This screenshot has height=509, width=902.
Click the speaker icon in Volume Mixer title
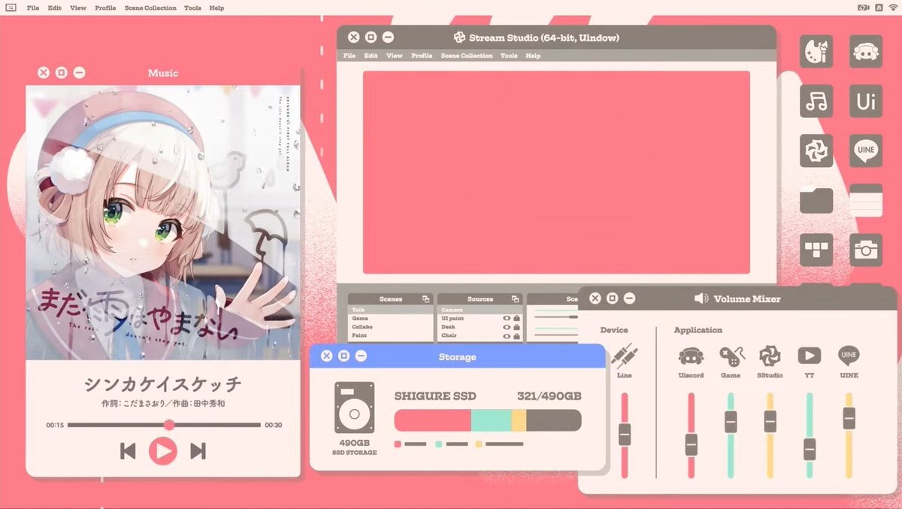[x=701, y=298]
